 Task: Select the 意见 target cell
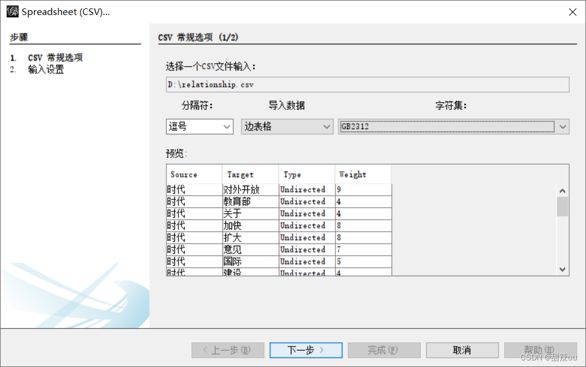click(x=251, y=249)
